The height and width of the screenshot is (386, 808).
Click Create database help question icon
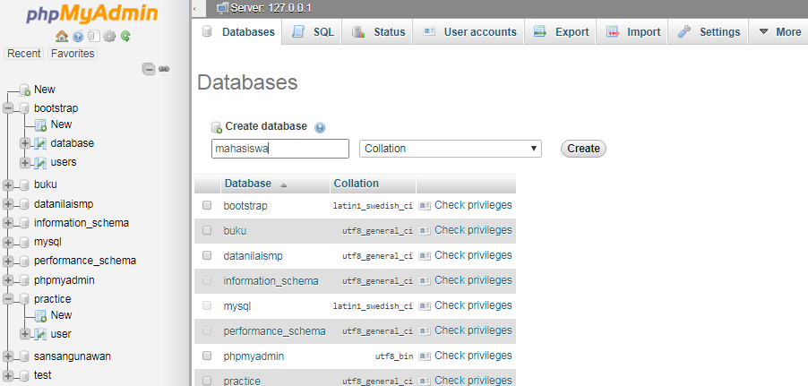pos(320,127)
